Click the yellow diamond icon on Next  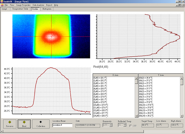tap(24, 122)
